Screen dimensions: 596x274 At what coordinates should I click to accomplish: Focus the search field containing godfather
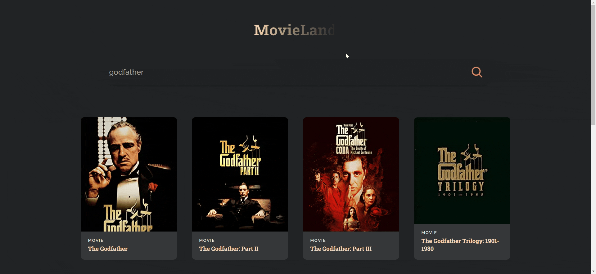(286, 72)
